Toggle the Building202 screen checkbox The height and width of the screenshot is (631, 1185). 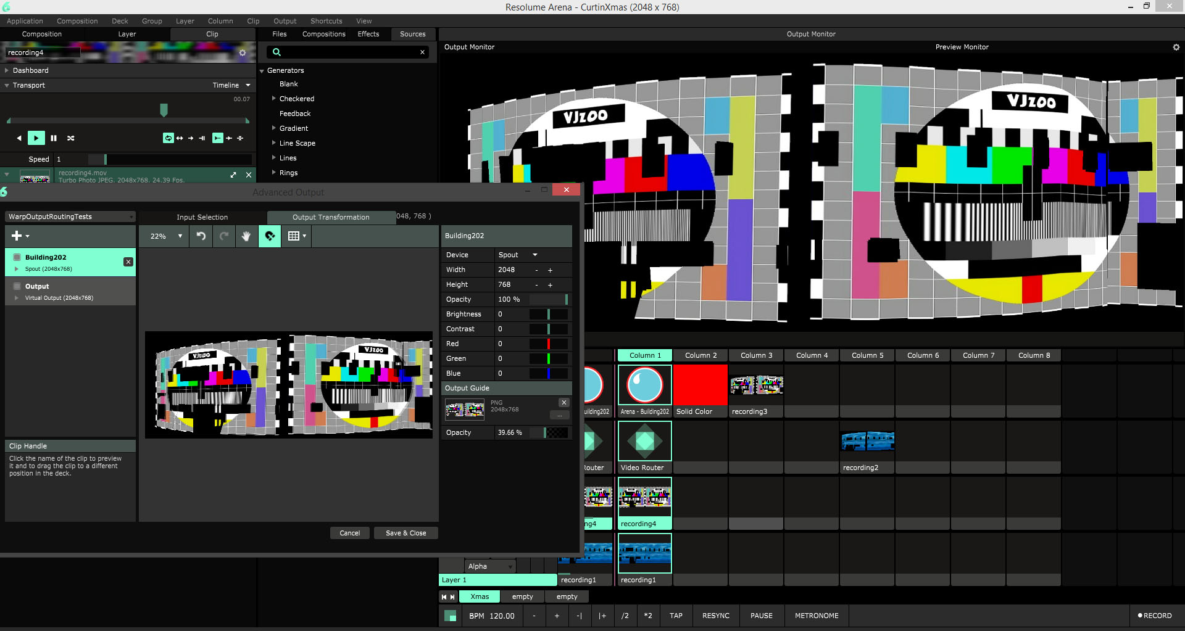[17, 257]
